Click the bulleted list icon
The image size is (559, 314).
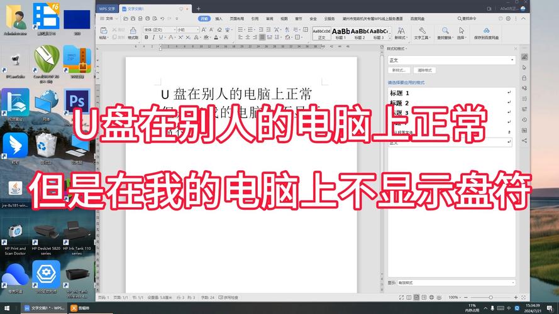pos(241,30)
